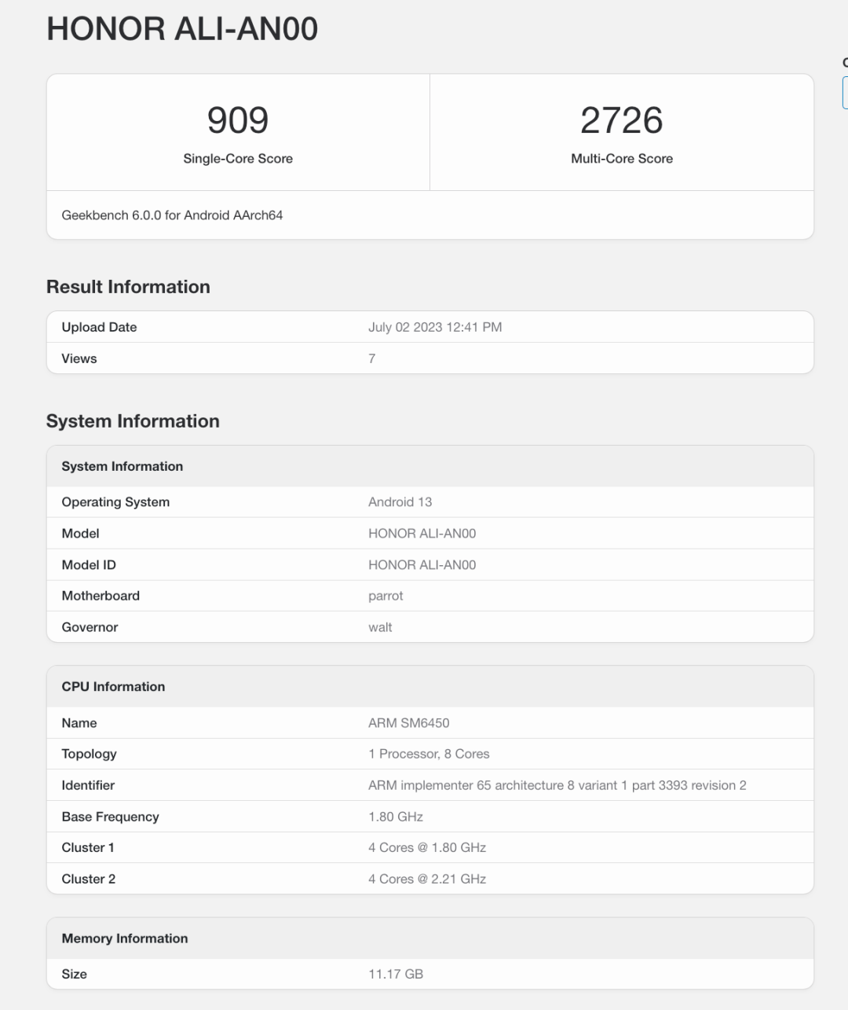Click the Views row label
This screenshot has width=848, height=1010.
79,359
